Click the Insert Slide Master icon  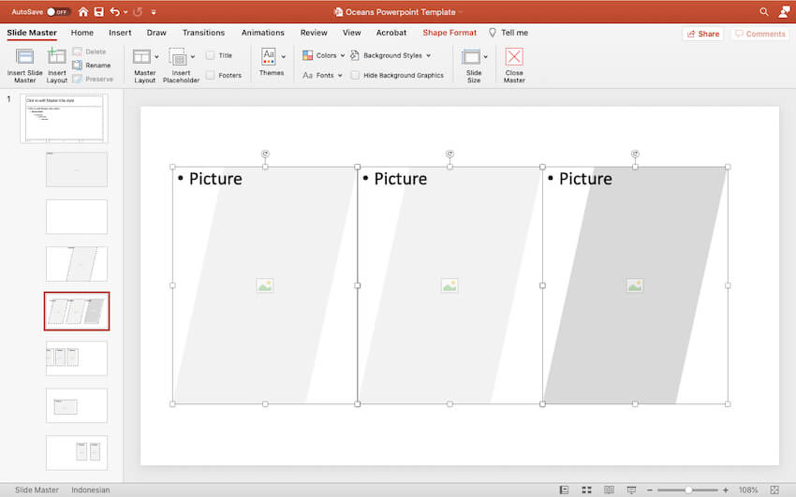[x=24, y=58]
